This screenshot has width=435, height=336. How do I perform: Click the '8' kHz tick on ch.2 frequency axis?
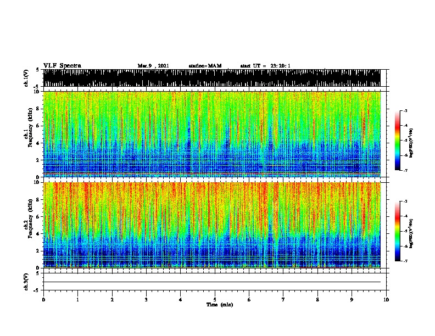tap(38, 200)
